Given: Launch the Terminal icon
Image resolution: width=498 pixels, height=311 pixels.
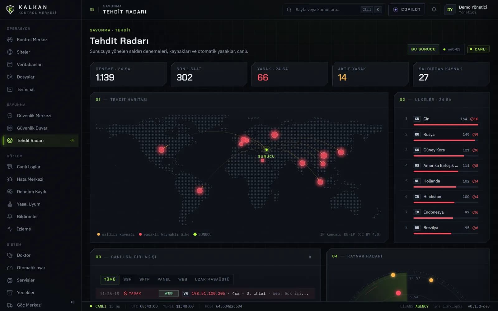Looking at the screenshot, I should coord(10,89).
